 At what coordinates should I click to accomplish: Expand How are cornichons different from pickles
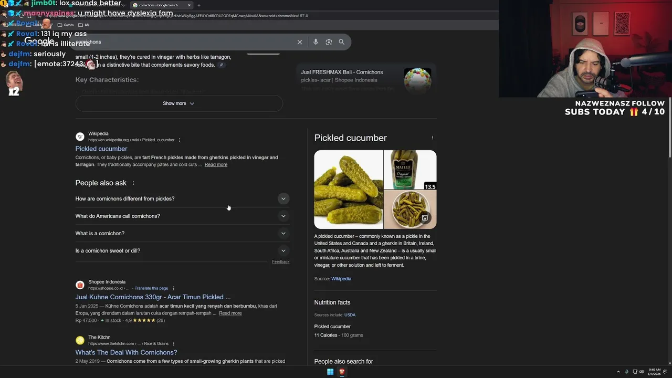pos(182,198)
